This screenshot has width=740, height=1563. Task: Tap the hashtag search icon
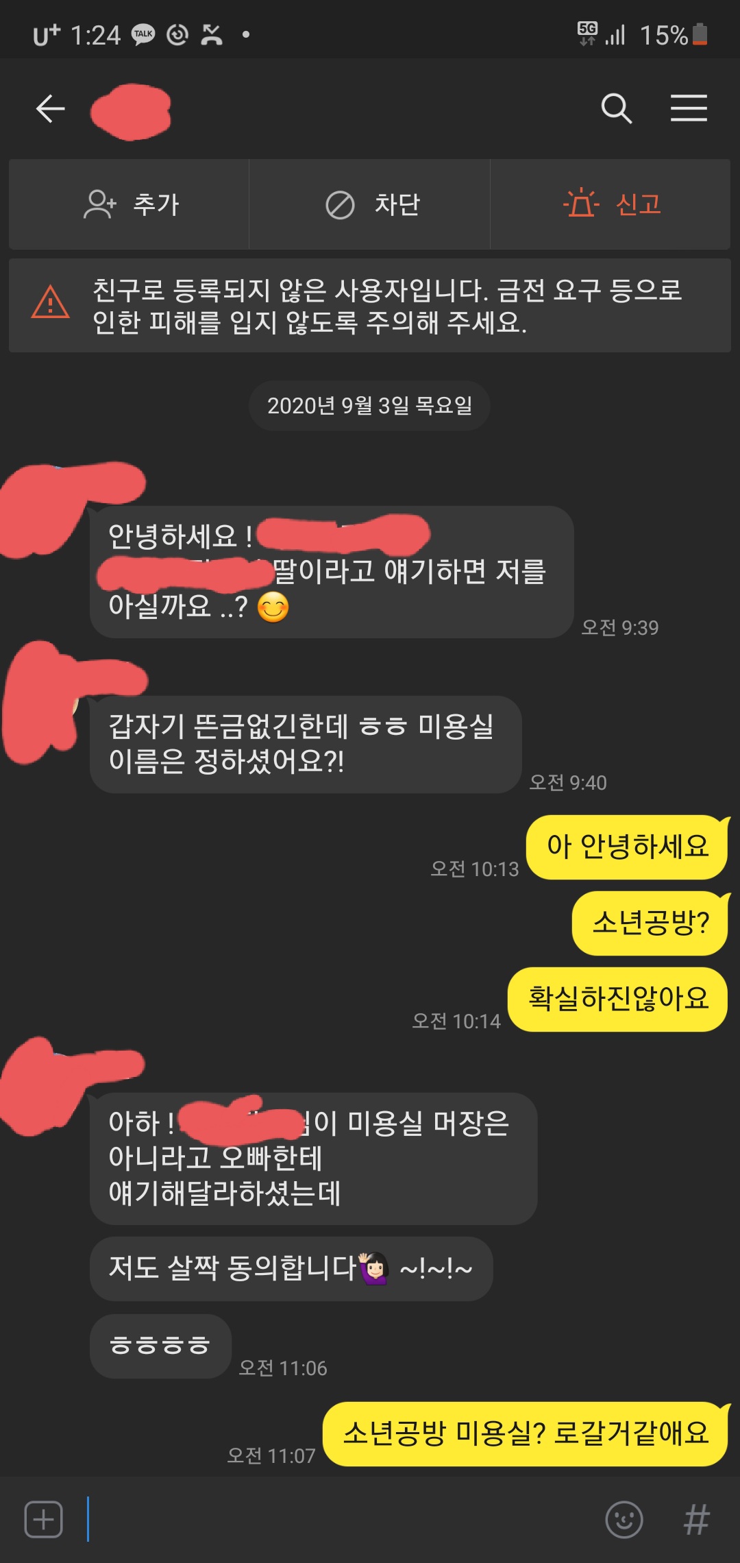click(697, 1520)
